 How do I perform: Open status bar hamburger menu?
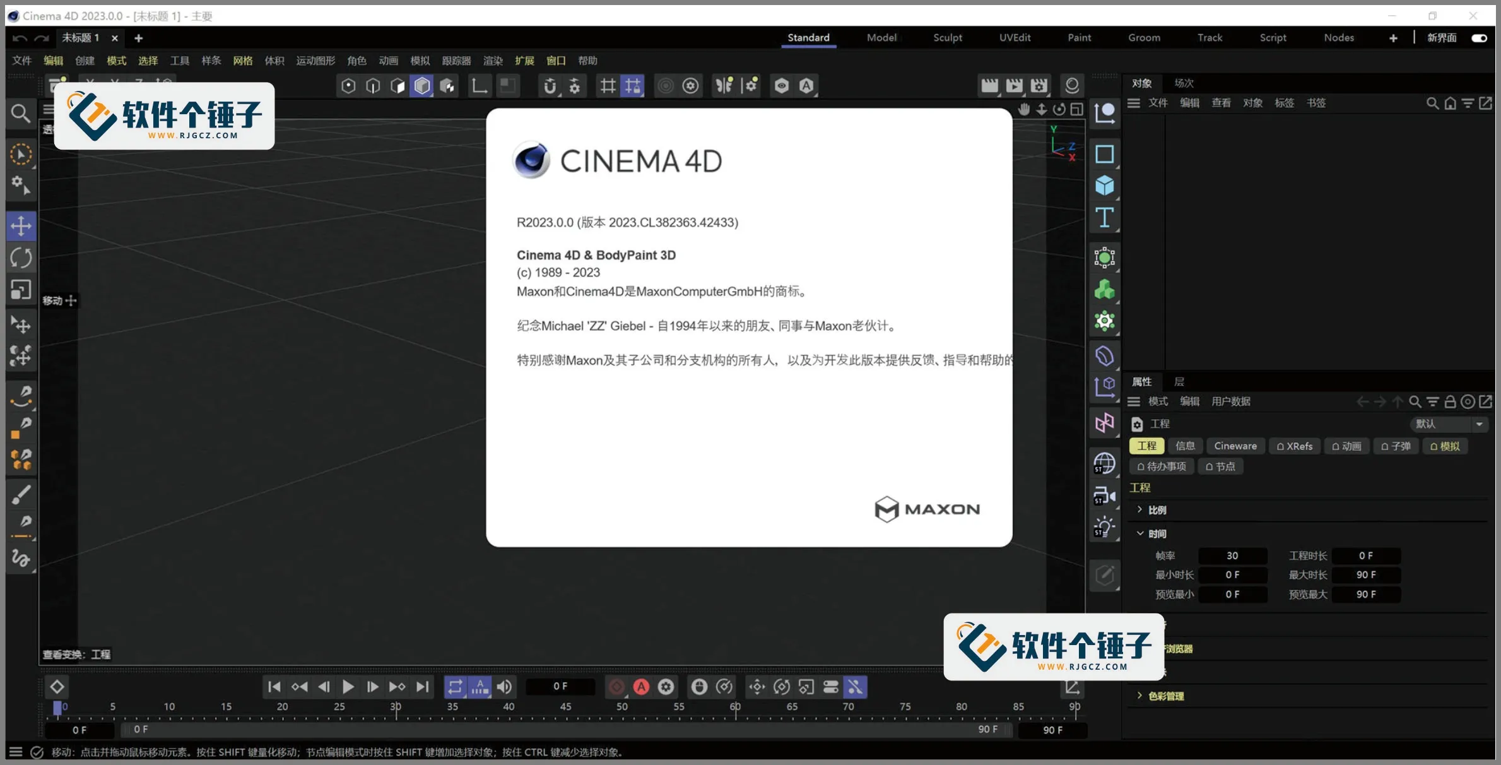[x=16, y=752]
